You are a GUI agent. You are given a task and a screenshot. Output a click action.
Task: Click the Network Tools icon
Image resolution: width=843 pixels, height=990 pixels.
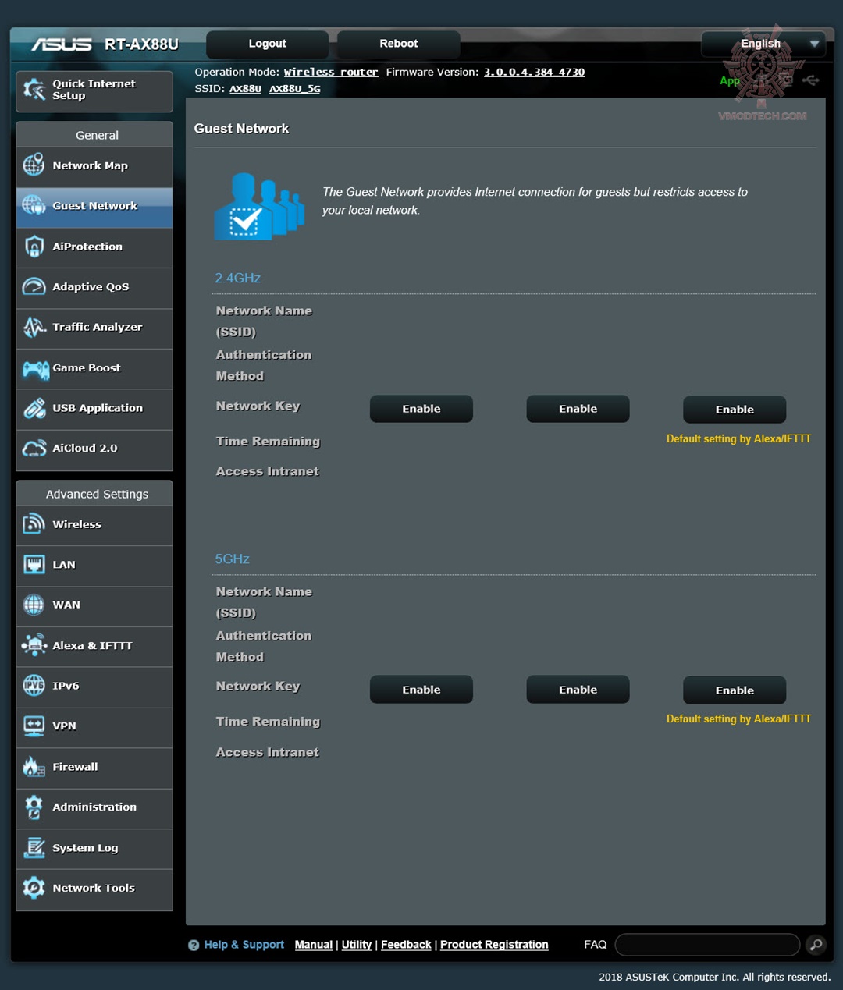coord(34,888)
